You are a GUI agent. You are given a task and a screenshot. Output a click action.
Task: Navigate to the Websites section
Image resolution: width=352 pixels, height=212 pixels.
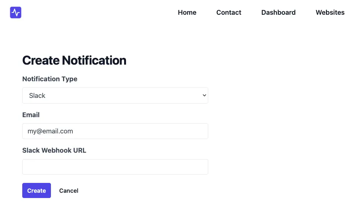point(330,12)
